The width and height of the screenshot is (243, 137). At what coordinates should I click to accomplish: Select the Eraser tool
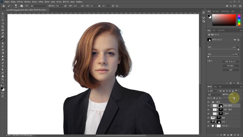click(x=3, y=50)
